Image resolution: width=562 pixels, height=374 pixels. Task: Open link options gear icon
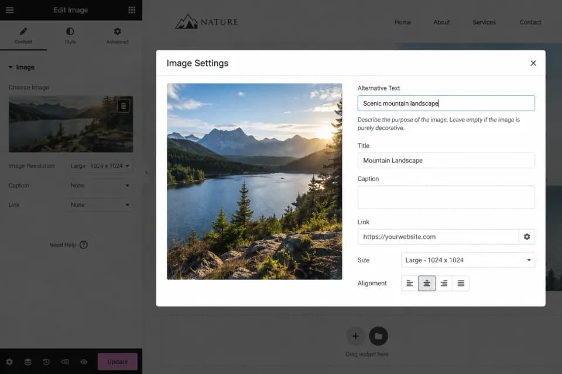(527, 237)
